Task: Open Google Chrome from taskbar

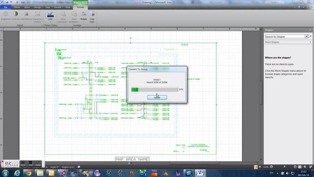Action: pyautogui.click(x=28, y=173)
